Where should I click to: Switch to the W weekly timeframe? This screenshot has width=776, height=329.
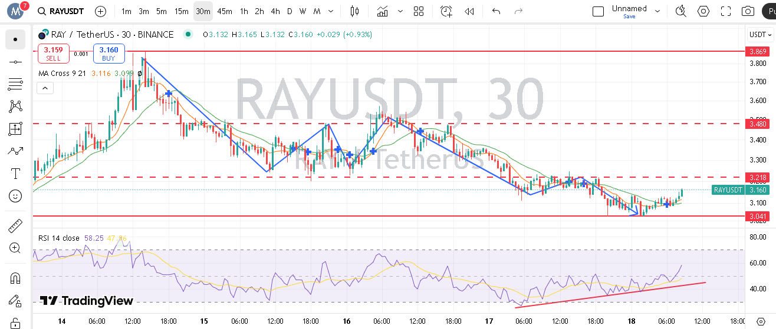[x=302, y=11]
